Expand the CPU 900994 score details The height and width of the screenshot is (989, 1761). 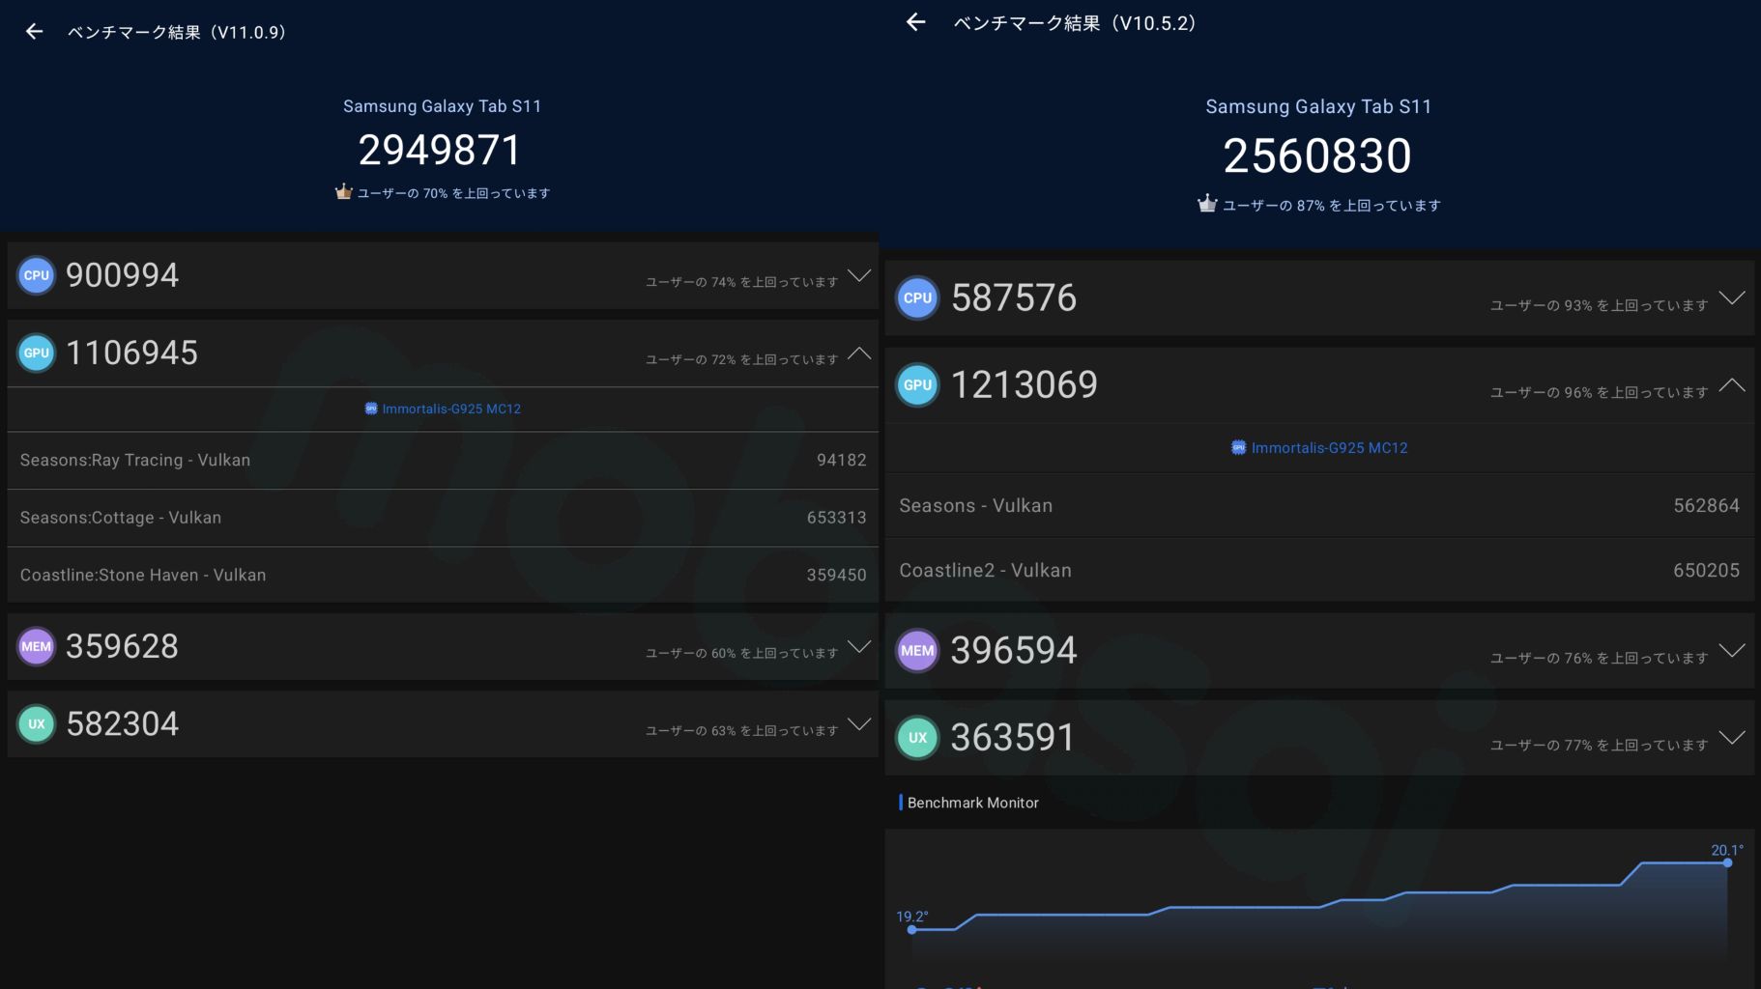(858, 276)
